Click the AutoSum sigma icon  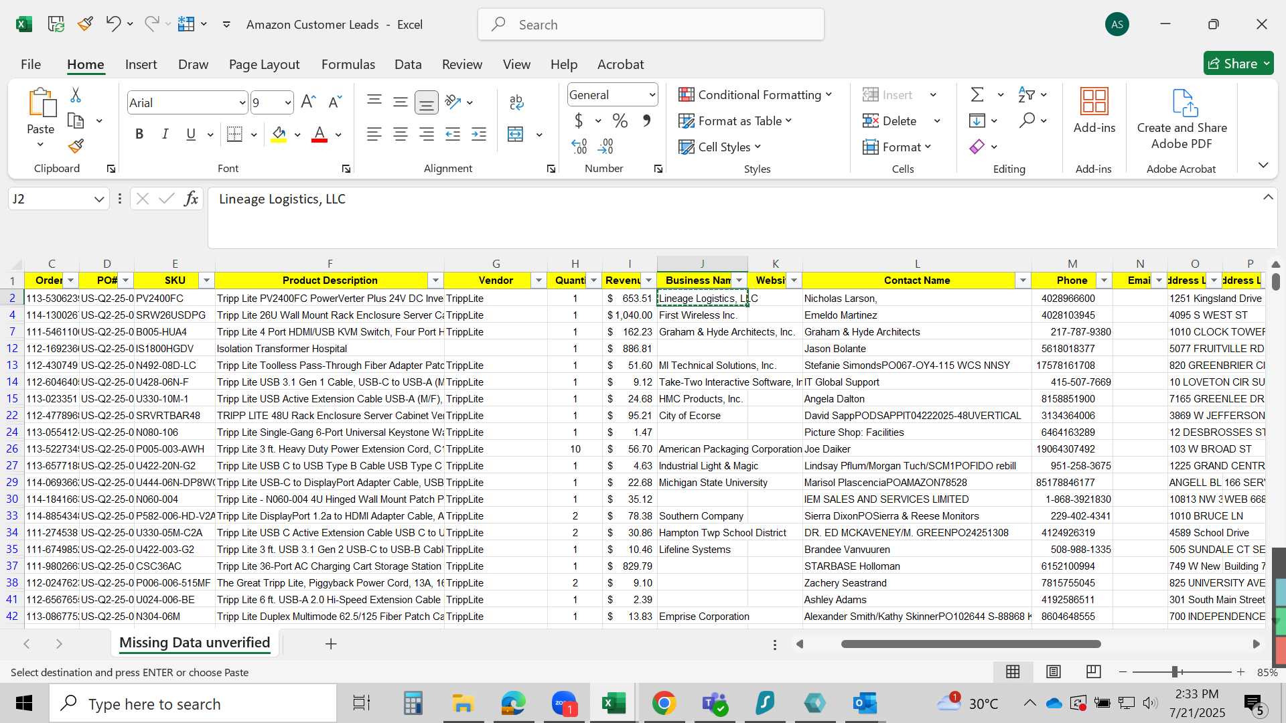click(x=977, y=94)
